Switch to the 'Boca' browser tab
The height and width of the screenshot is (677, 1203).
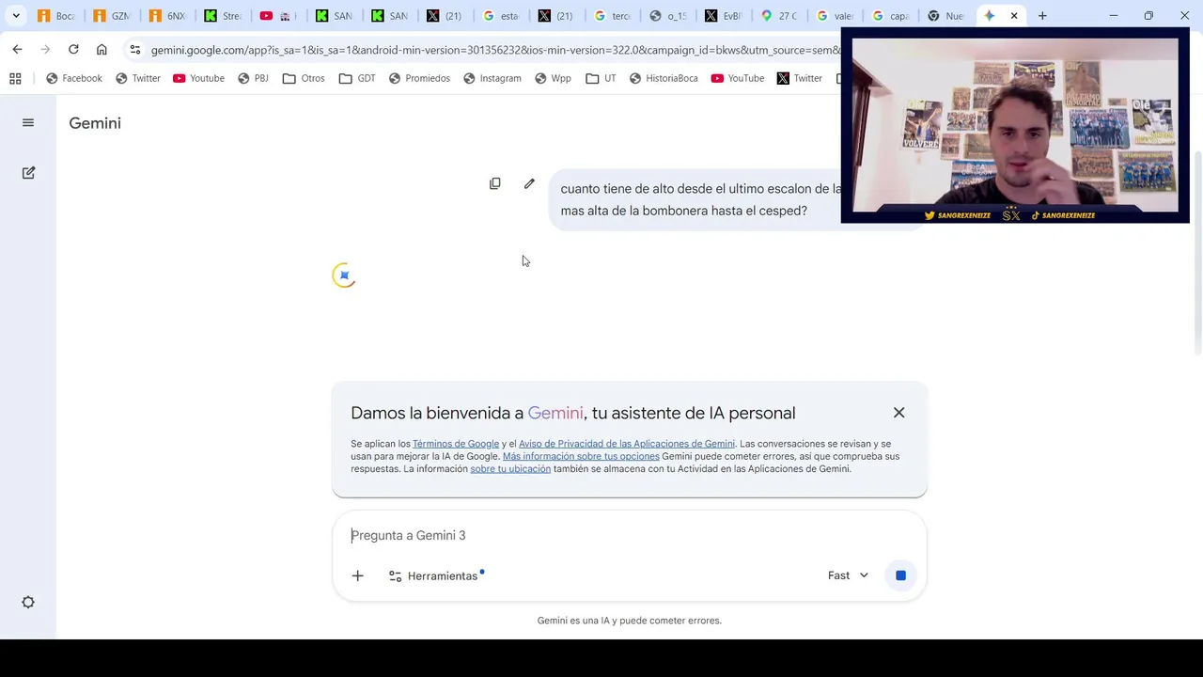(x=55, y=16)
